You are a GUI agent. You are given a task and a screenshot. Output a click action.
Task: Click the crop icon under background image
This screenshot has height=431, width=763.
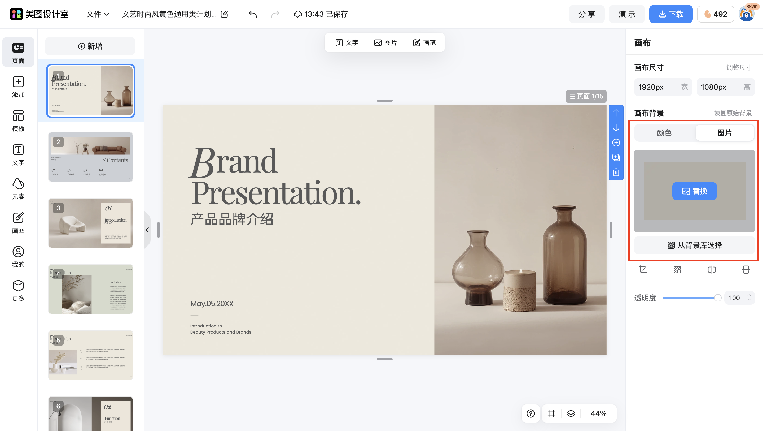(643, 270)
